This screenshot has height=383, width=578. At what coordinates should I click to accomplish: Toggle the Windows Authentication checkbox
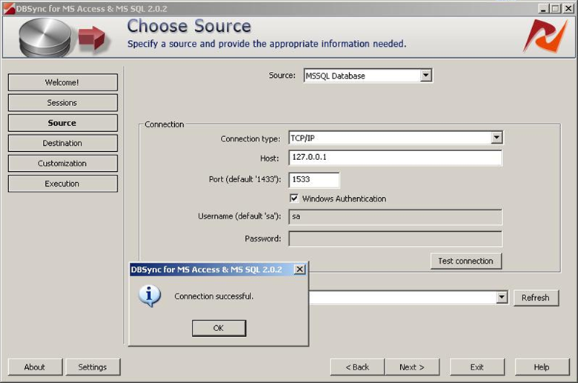pos(293,199)
